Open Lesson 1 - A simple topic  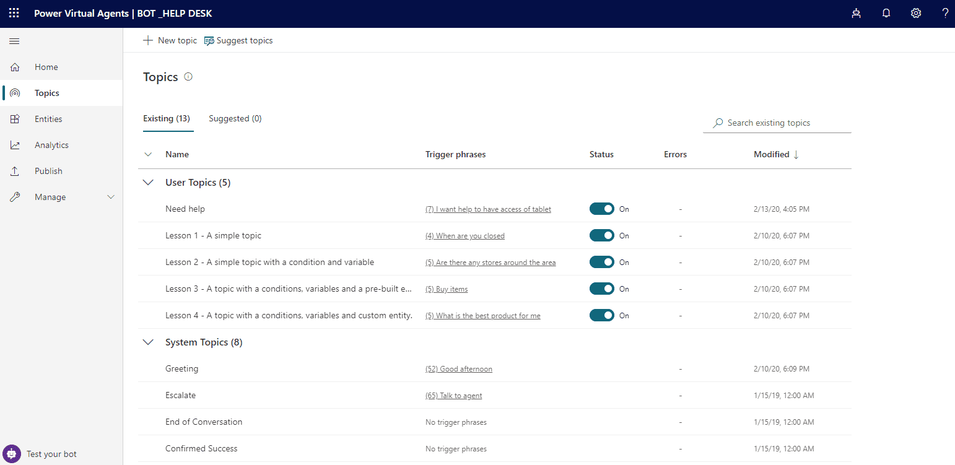[214, 235]
